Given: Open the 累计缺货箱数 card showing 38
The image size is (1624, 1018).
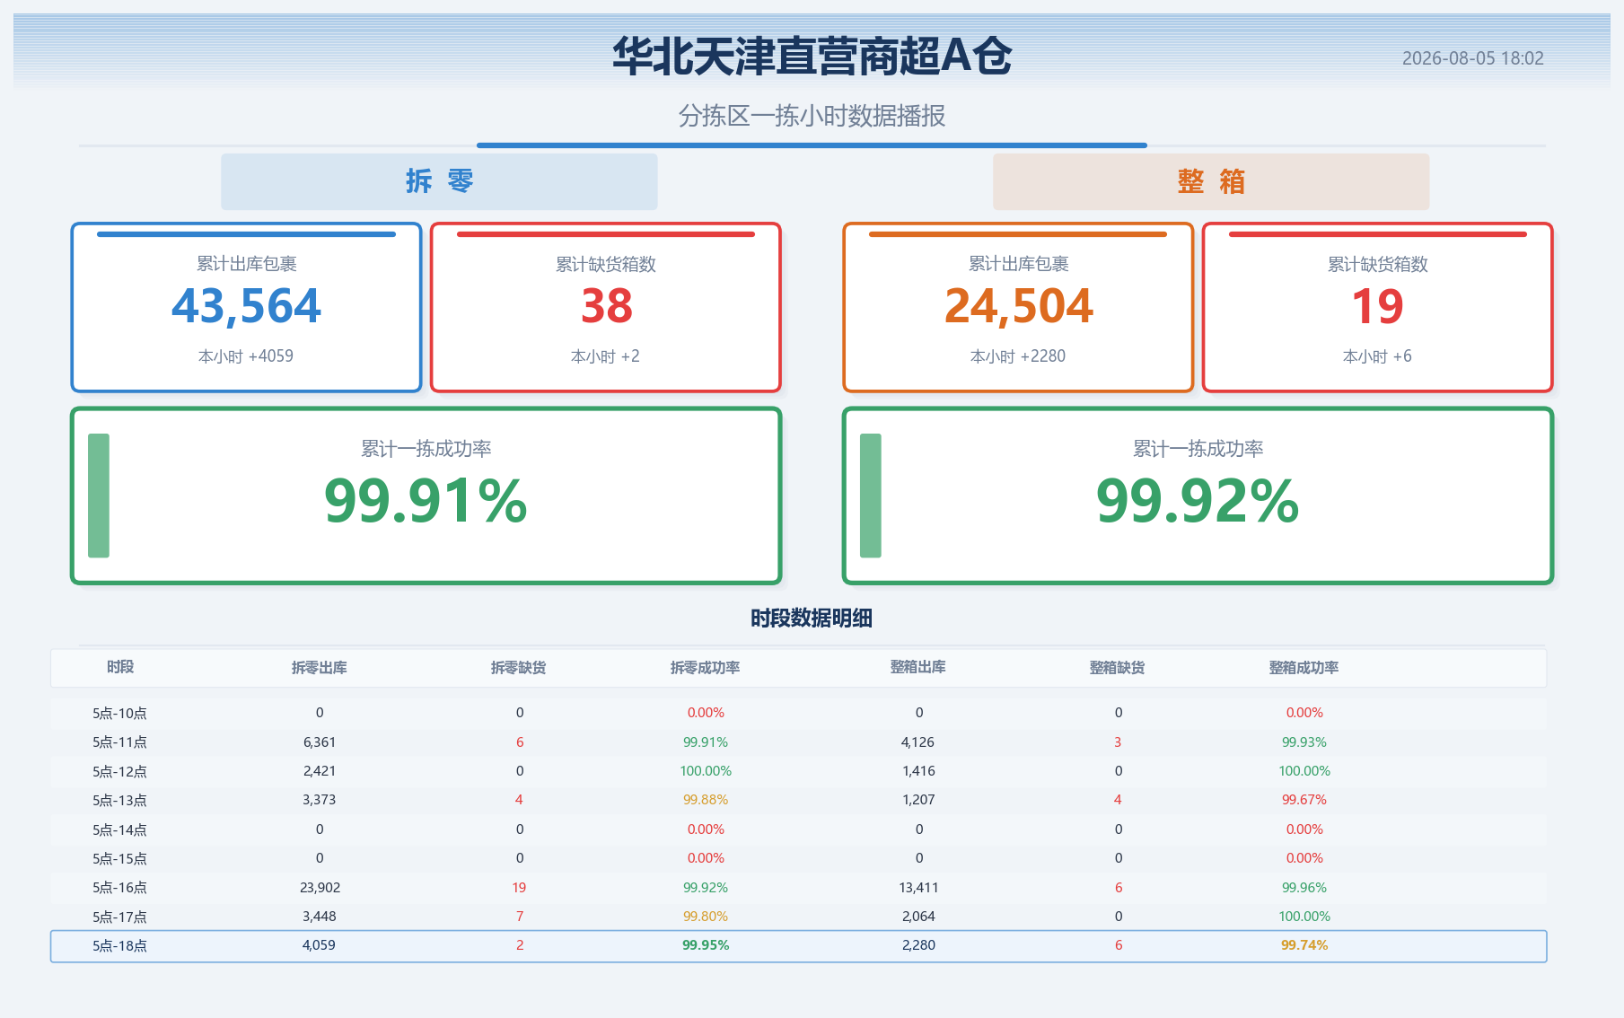Looking at the screenshot, I should 606,307.
